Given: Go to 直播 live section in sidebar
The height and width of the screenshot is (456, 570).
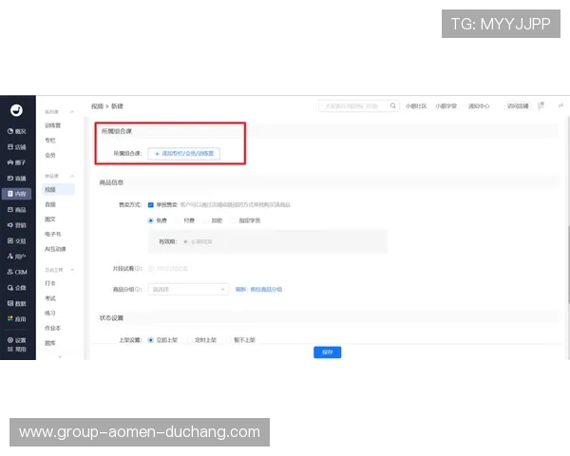Looking at the screenshot, I should (x=17, y=178).
